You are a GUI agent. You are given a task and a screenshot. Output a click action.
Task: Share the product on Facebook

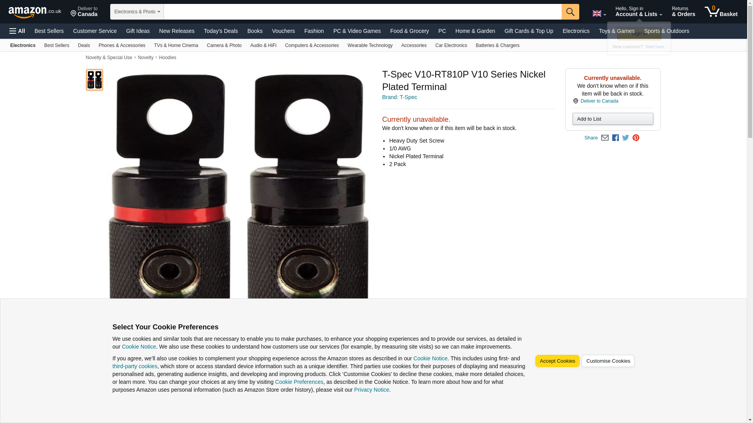(615, 138)
